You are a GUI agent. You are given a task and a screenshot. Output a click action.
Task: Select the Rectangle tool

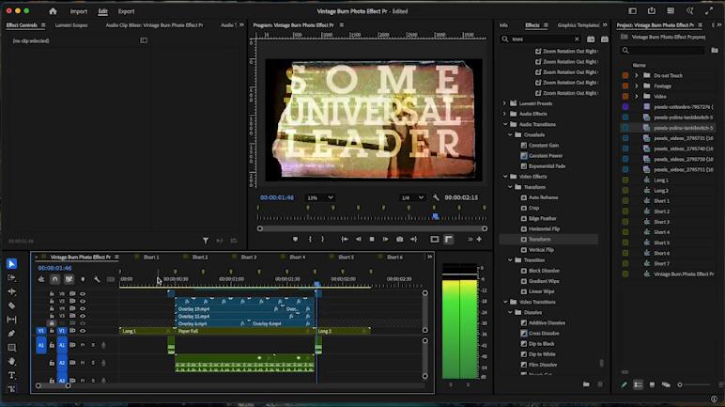[x=12, y=347]
